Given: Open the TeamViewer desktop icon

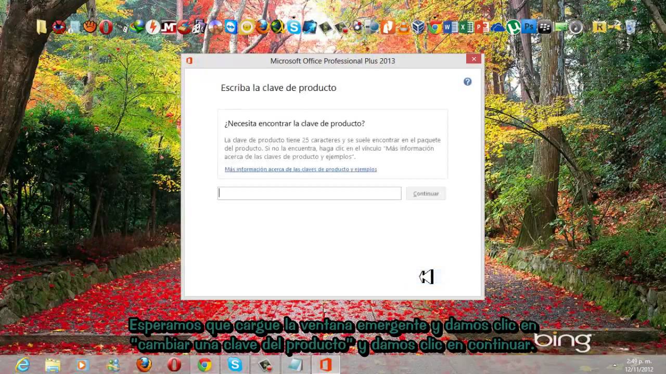Looking at the screenshot, I should (x=230, y=27).
